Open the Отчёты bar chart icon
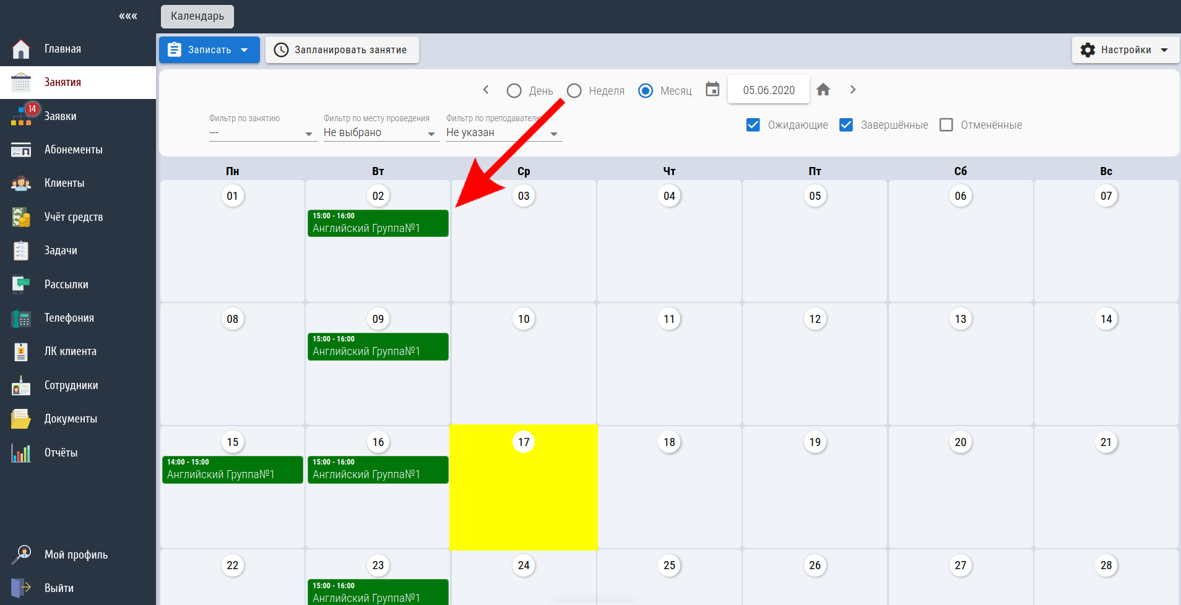 coord(21,453)
